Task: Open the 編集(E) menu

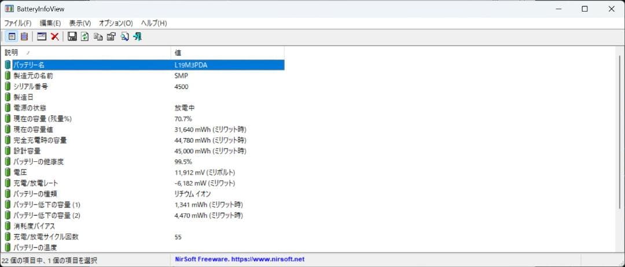Action: (50, 23)
